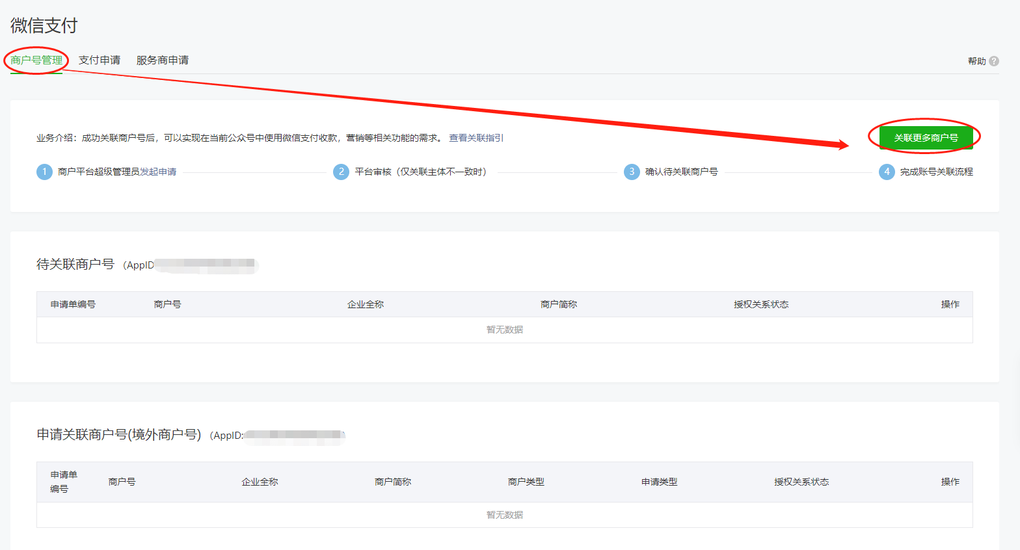Click 暂无数据 in the 境外商户号 table
The height and width of the screenshot is (550, 1020).
pos(505,515)
